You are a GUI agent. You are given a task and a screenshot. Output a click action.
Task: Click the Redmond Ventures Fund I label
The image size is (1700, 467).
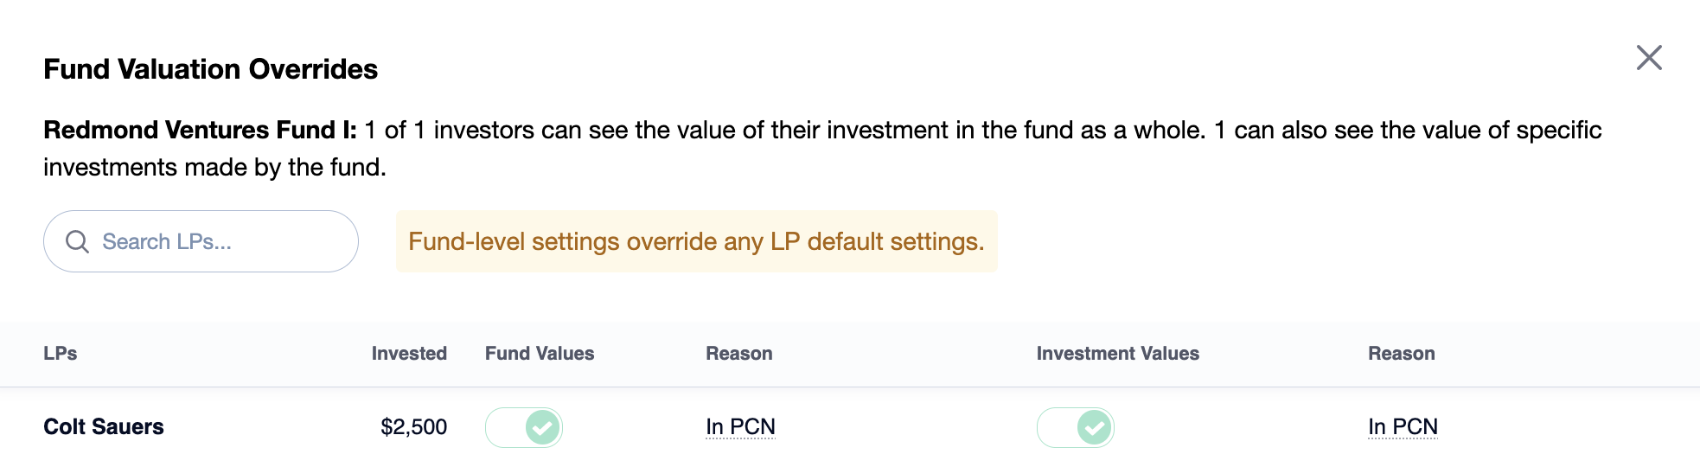tap(200, 130)
